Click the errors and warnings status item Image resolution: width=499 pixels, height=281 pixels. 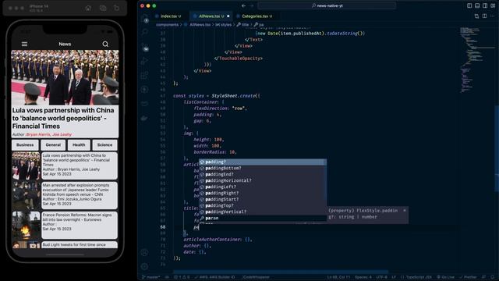point(182,277)
